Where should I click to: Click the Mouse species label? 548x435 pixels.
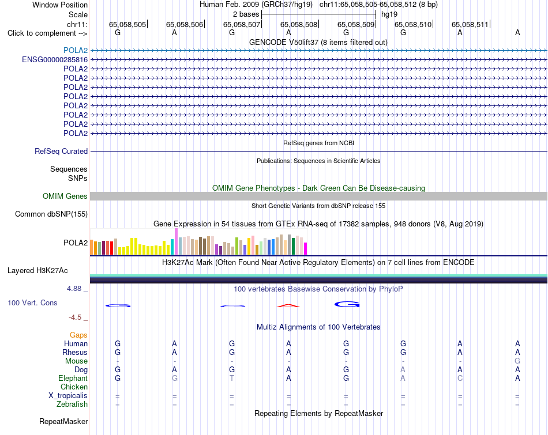point(76,361)
